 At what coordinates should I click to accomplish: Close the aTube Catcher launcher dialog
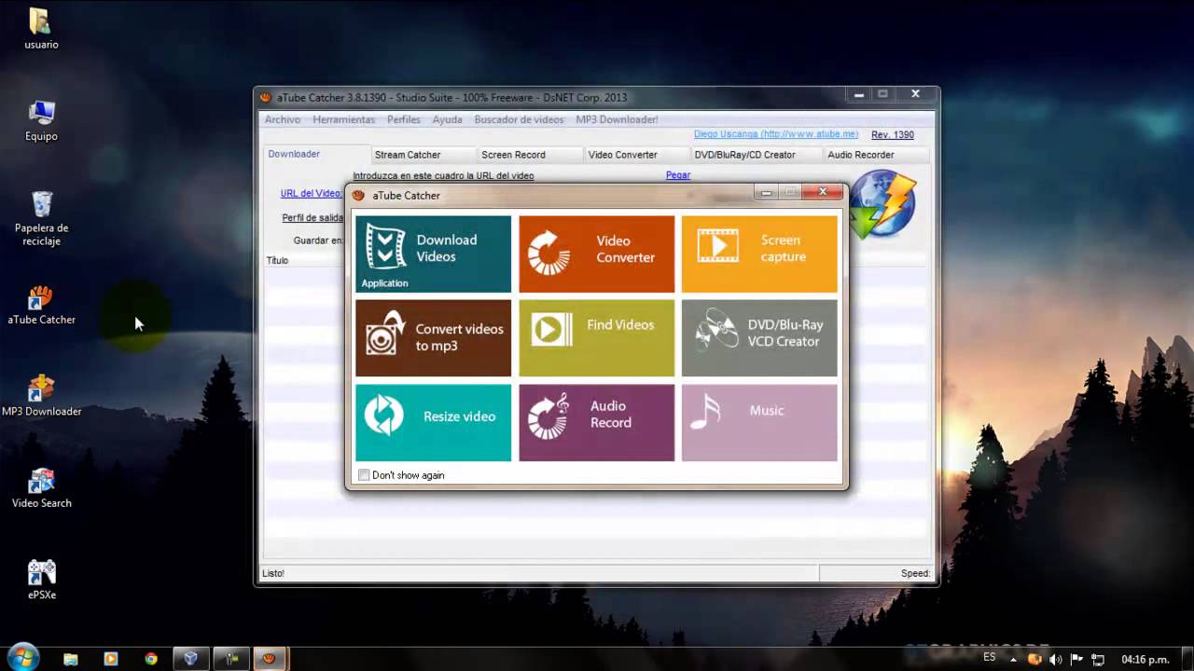pyautogui.click(x=823, y=192)
